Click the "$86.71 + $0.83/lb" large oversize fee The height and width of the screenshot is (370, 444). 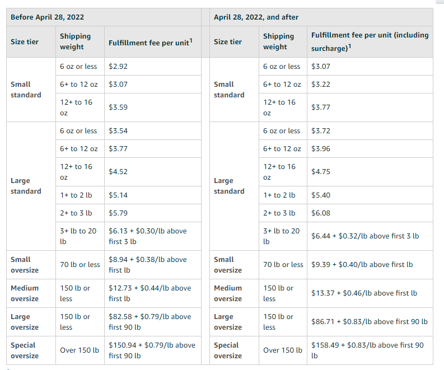[369, 321]
